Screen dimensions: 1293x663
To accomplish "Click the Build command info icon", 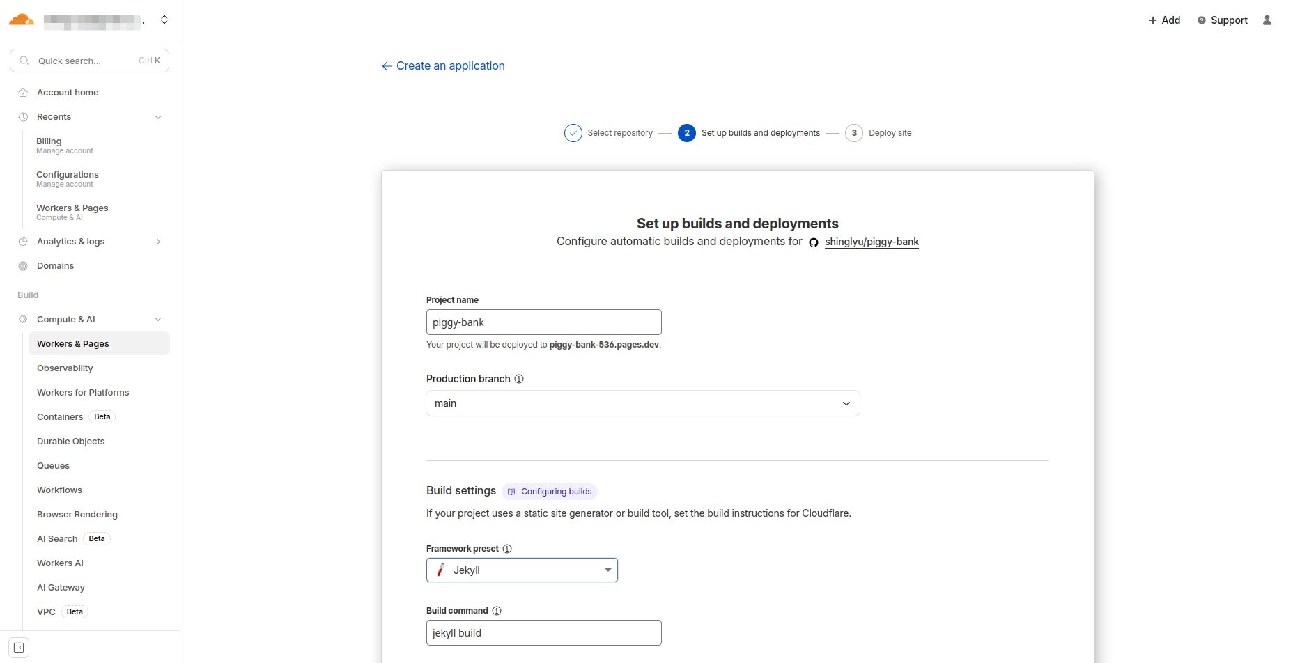I will [497, 610].
